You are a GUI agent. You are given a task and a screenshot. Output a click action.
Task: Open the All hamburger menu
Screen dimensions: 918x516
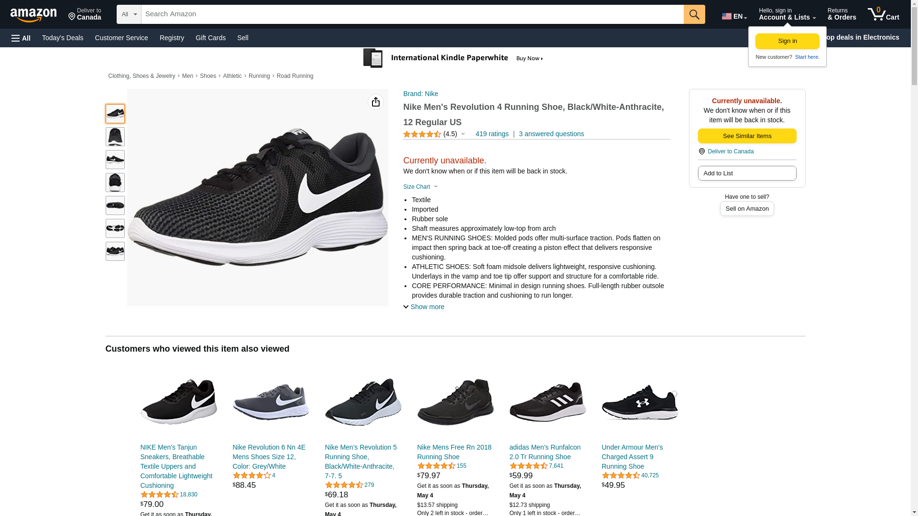coord(21,38)
